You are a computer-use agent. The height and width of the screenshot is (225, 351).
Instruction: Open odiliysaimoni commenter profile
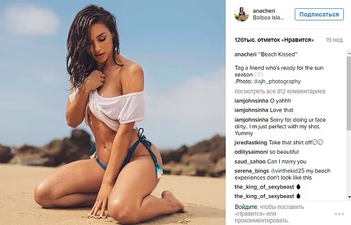(x=251, y=152)
